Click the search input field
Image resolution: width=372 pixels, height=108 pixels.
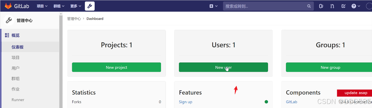pos(268,6)
